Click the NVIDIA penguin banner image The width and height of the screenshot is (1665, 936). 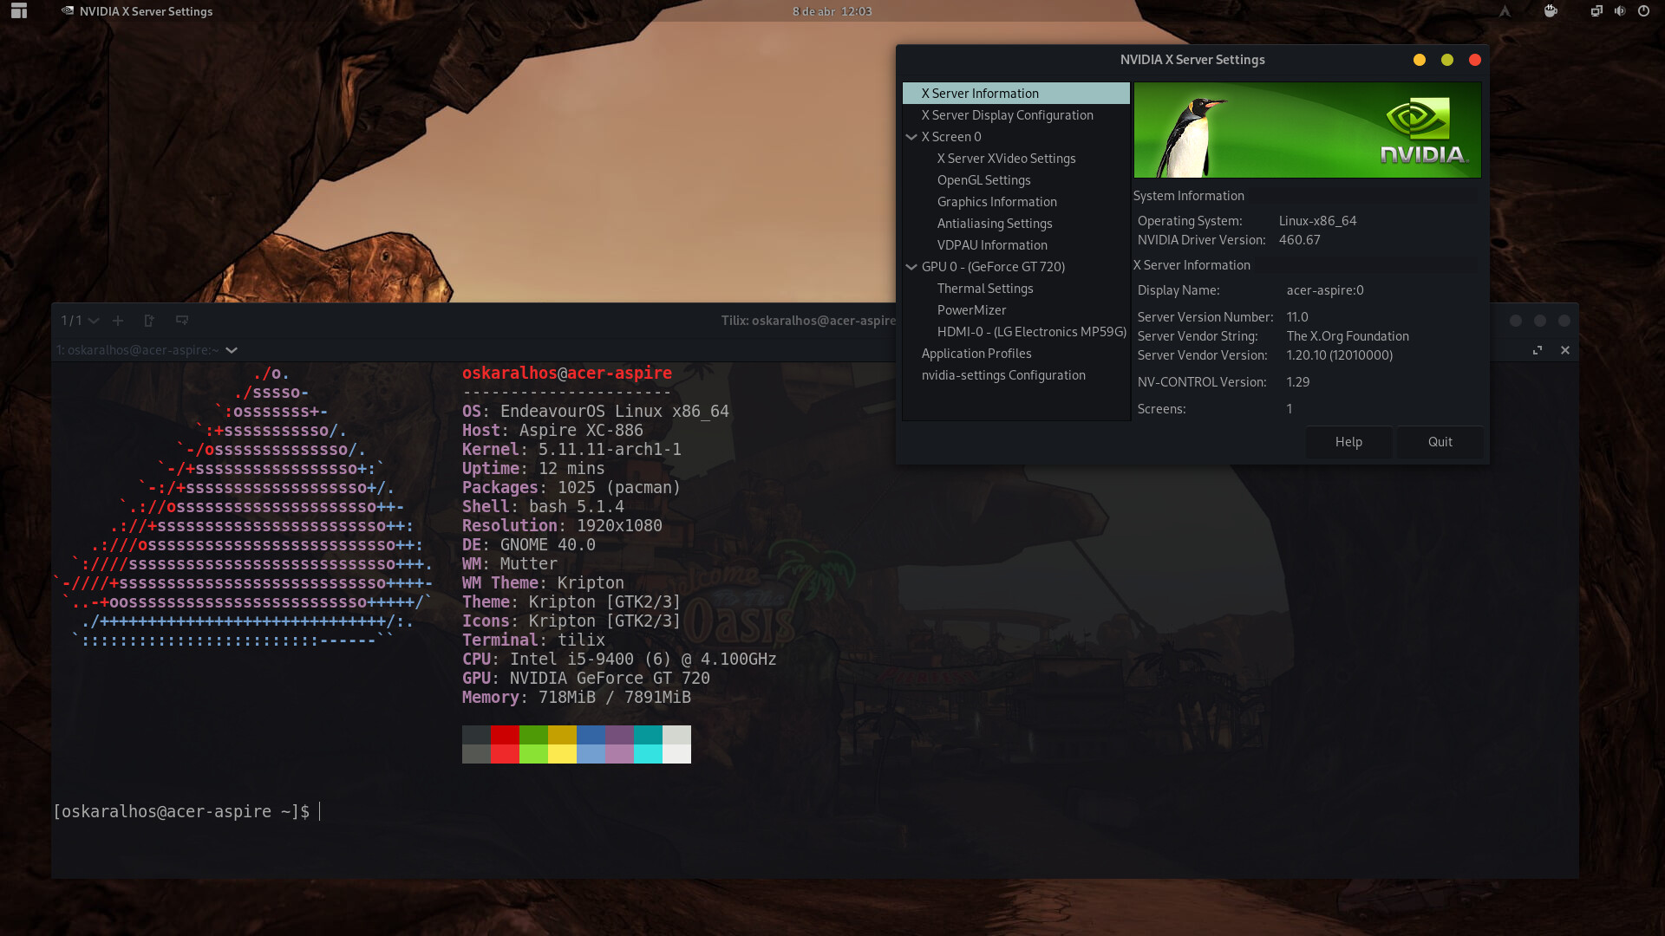pos(1307,130)
